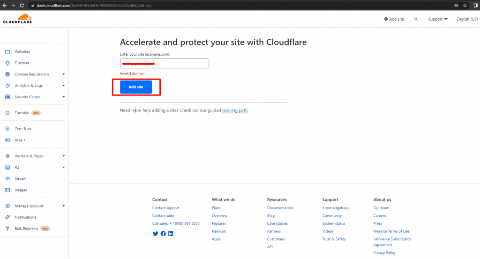480x259 pixels.
Task: Click the blue Add site button
Action: tap(136, 87)
